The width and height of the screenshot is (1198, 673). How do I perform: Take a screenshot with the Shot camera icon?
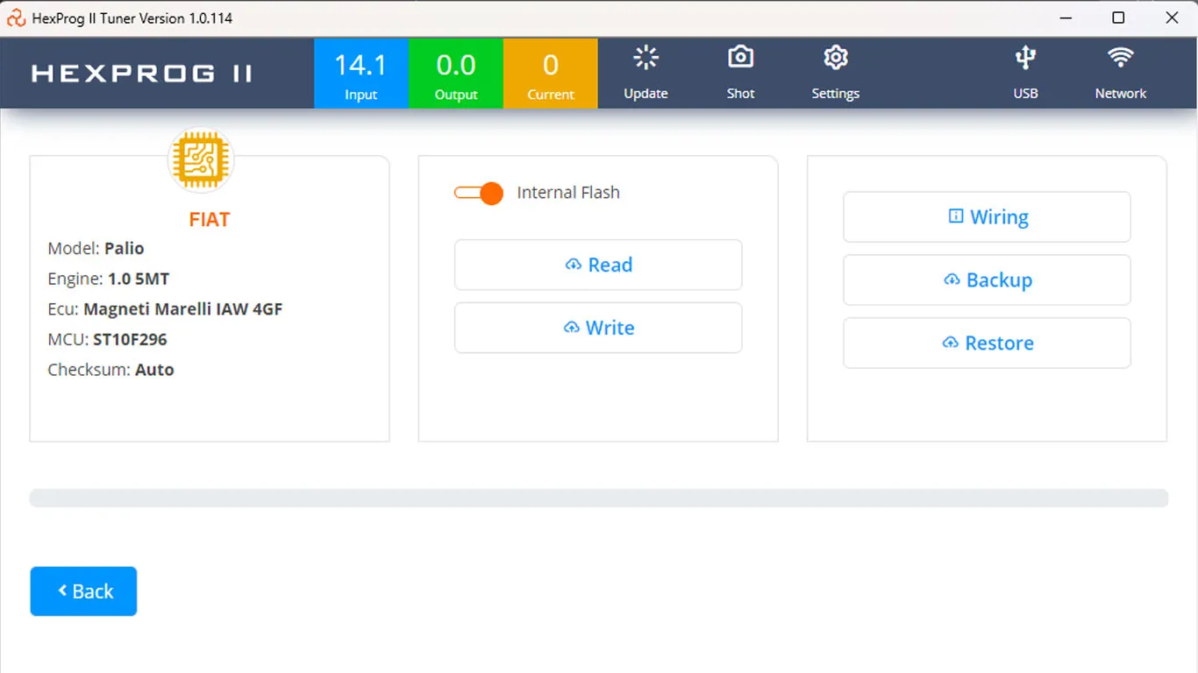tap(740, 59)
